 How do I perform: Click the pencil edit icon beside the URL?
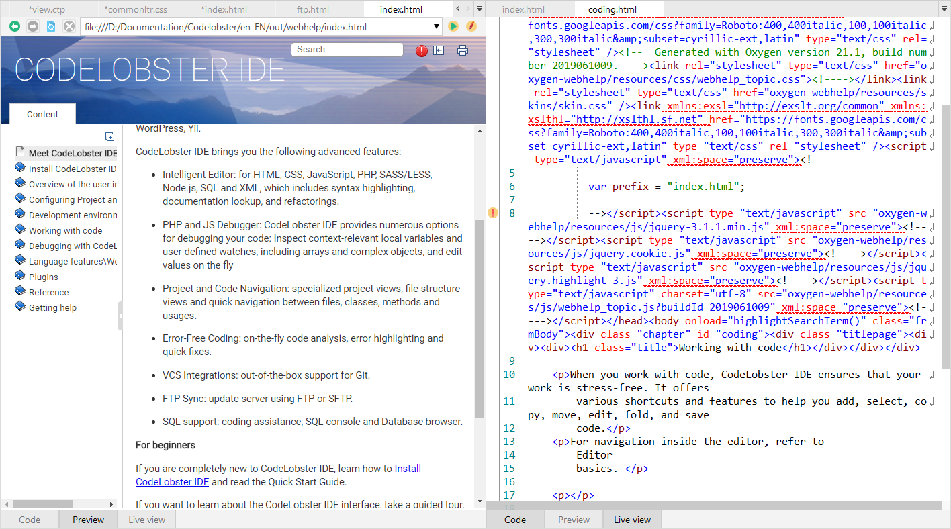[x=471, y=26]
